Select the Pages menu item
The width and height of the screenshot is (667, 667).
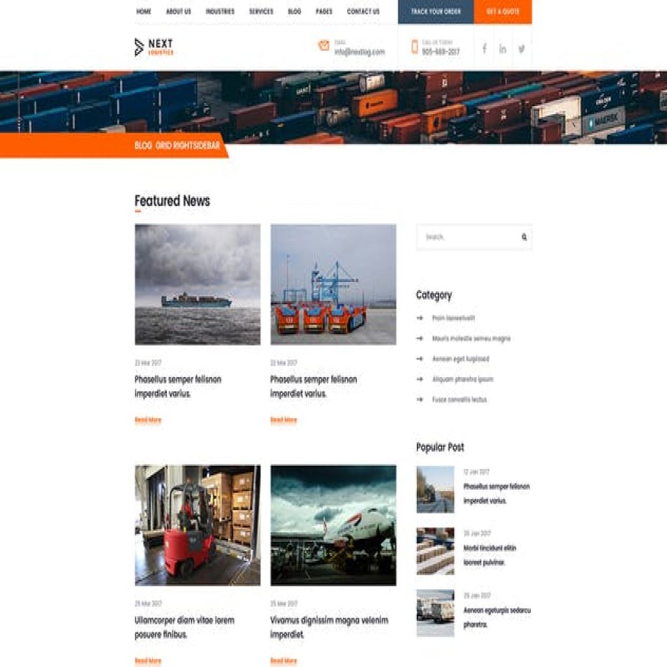tap(324, 12)
